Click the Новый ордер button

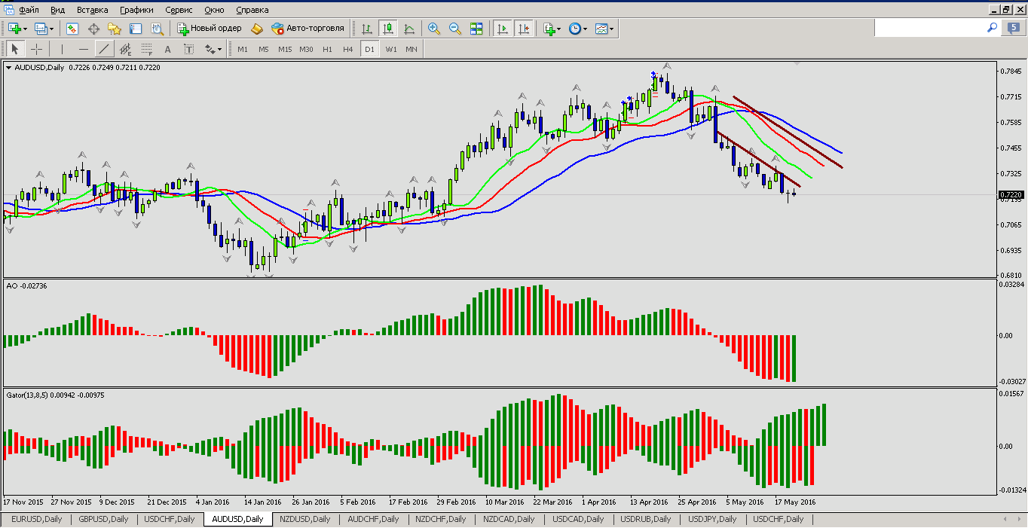click(210, 29)
